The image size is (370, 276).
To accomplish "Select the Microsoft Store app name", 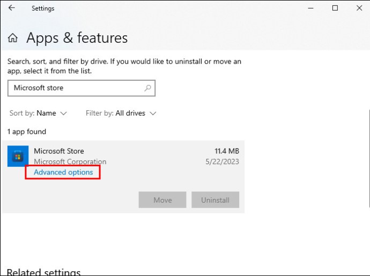I will (59, 151).
